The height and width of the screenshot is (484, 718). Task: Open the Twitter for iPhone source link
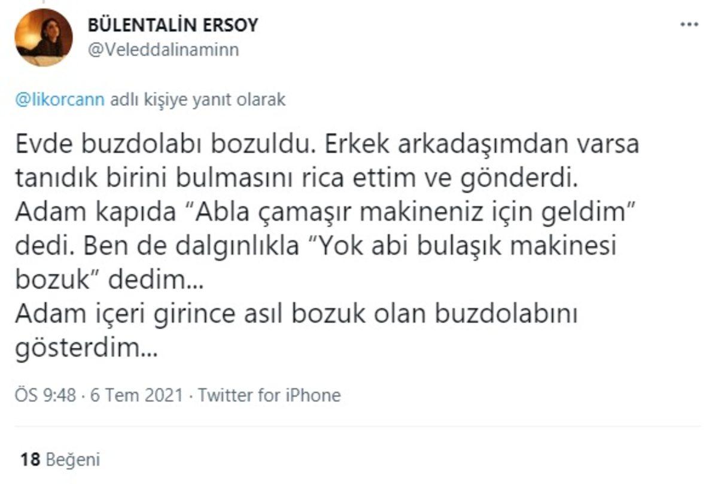269,395
